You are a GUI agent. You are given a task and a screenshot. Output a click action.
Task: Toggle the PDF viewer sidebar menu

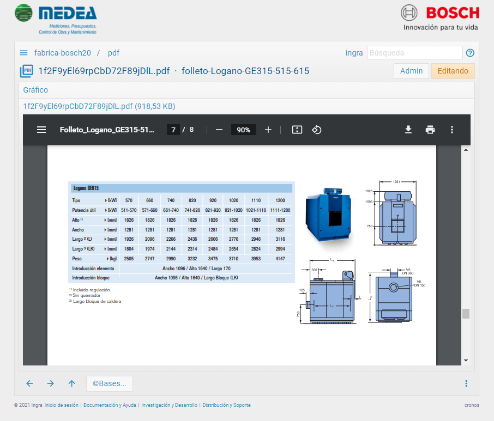pyautogui.click(x=41, y=130)
